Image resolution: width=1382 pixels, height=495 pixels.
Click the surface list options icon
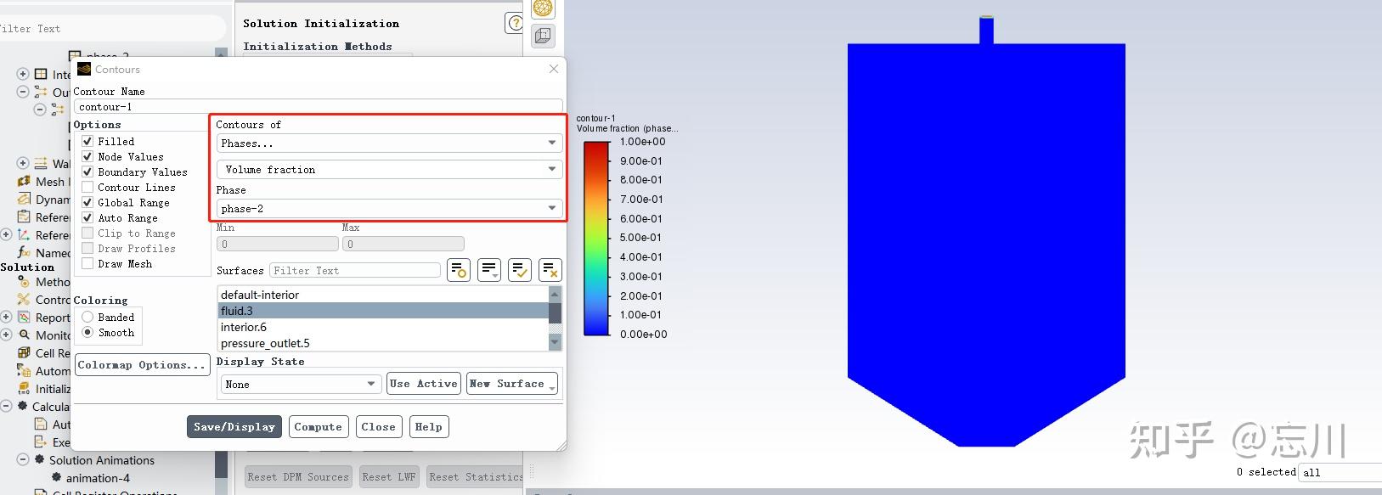[489, 270]
